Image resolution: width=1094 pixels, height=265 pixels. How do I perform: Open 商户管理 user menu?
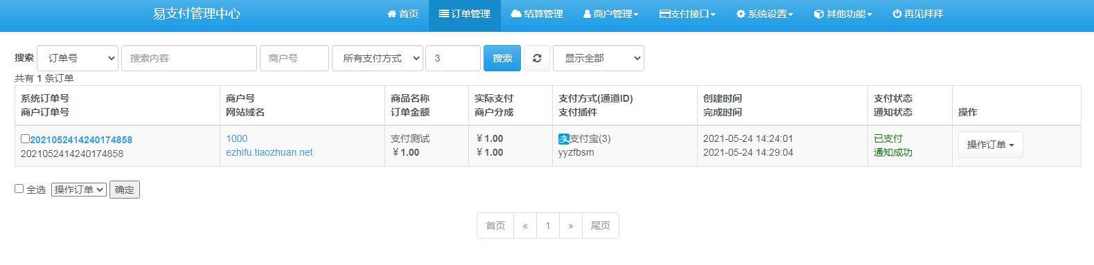coord(611,14)
